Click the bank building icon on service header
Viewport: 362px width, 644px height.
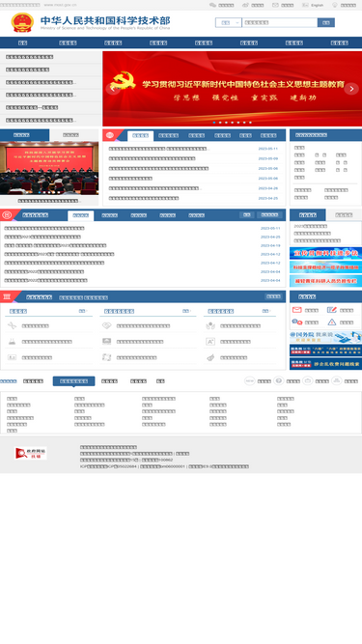pos(7,297)
